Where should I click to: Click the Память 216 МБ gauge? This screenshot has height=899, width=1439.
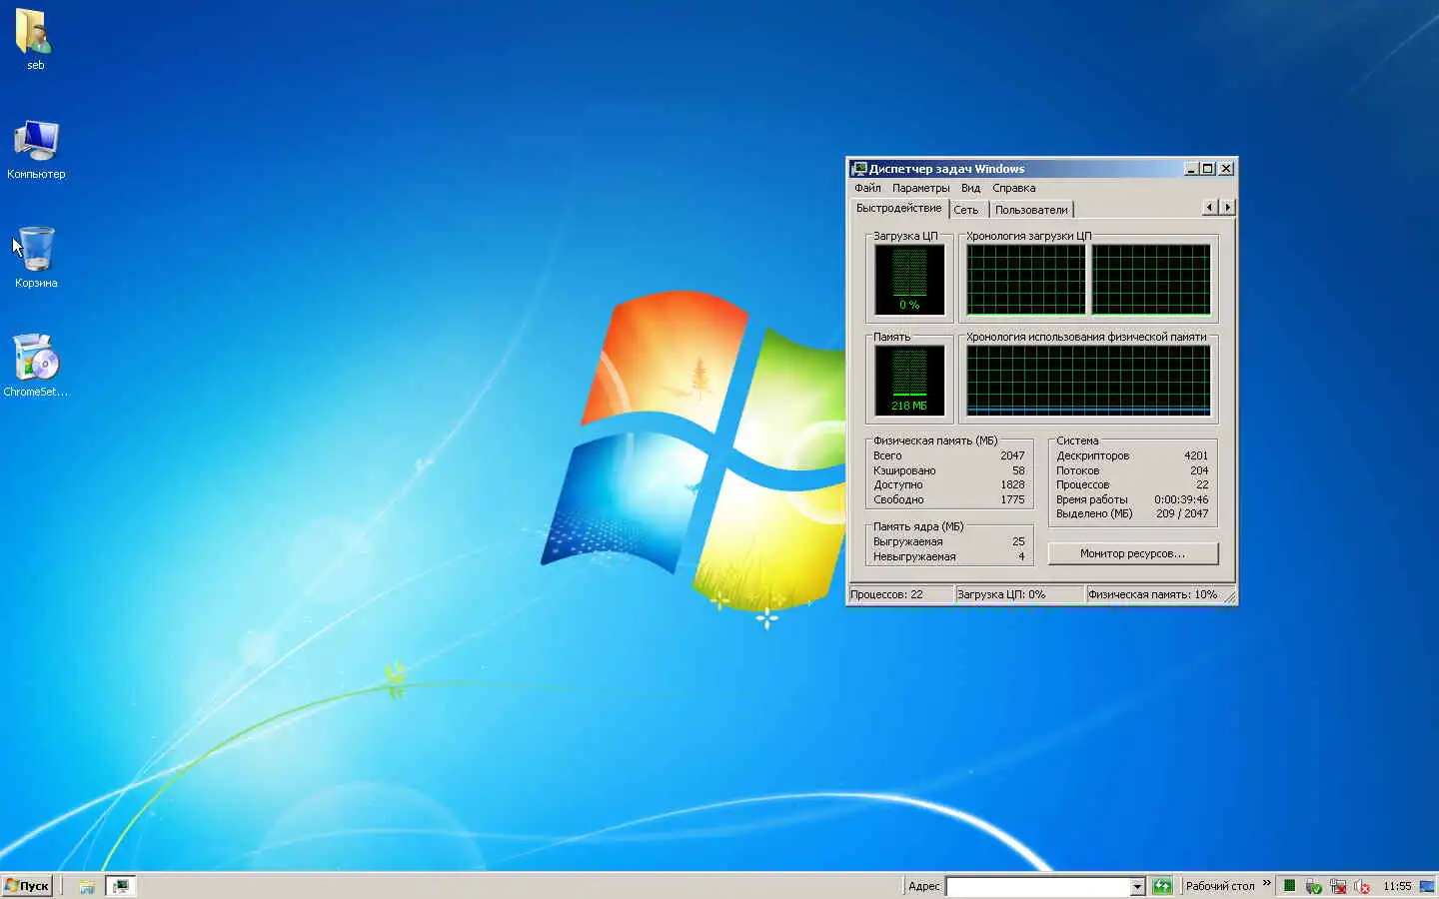point(909,380)
